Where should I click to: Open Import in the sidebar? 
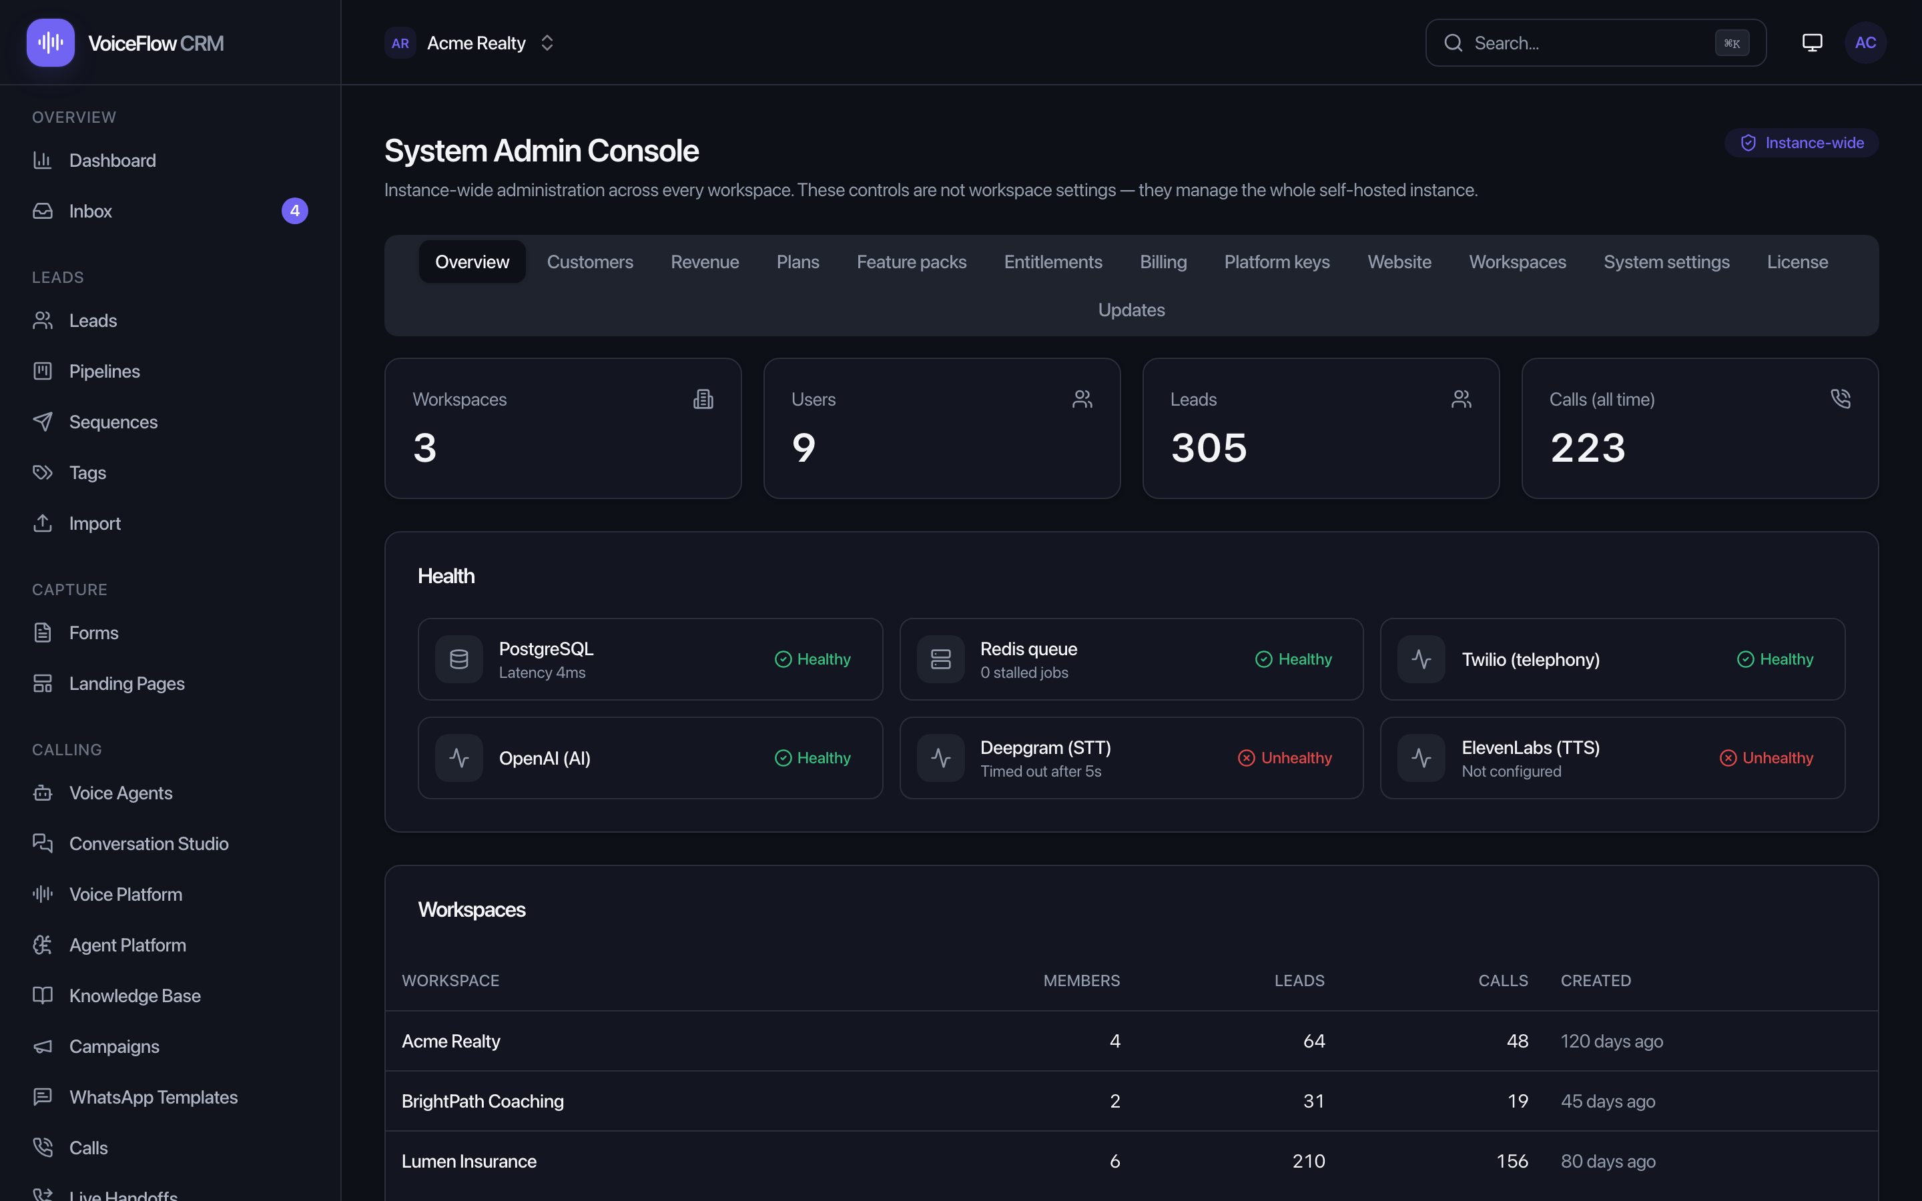170,524
